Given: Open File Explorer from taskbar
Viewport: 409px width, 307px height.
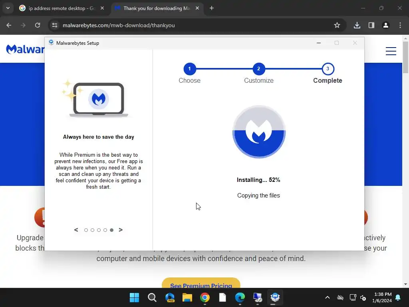Looking at the screenshot, I should point(187,297).
